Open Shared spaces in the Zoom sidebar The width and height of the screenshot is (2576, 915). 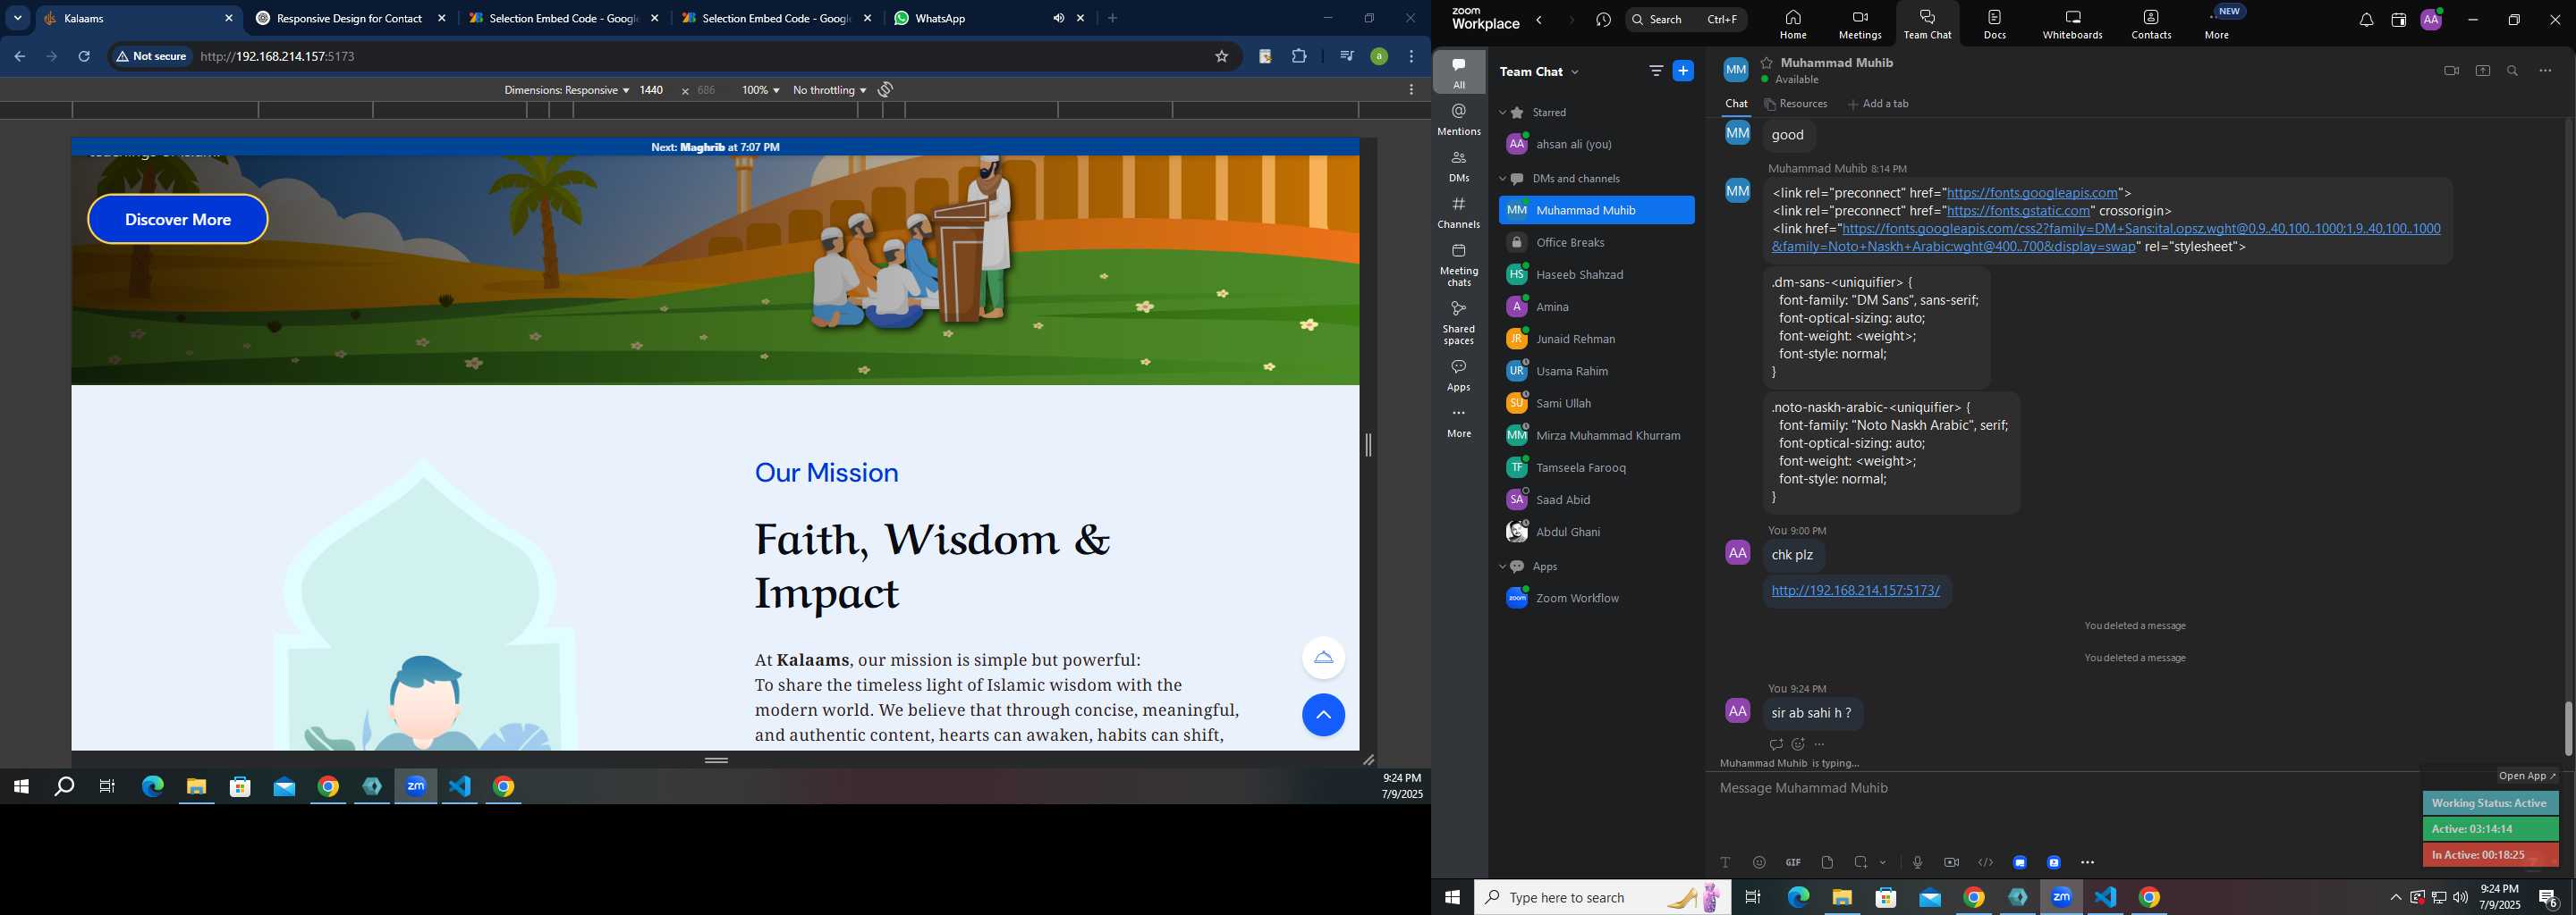1459,323
